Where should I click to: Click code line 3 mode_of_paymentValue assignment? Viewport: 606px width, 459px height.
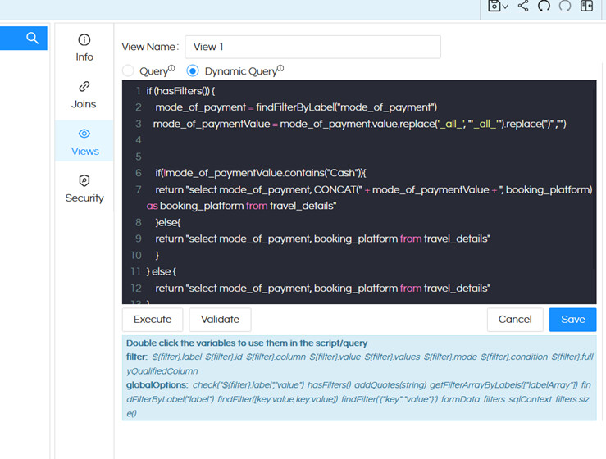point(359,124)
